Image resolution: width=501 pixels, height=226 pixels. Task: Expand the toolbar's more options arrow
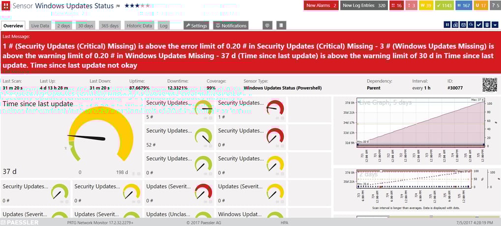coord(495,25)
